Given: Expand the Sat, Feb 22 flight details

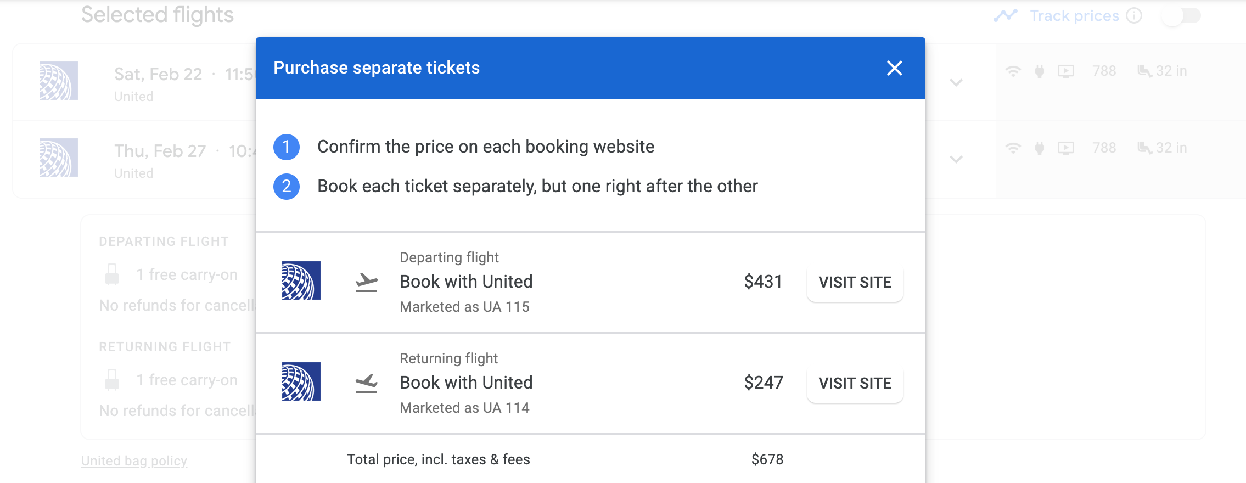Looking at the screenshot, I should (956, 82).
